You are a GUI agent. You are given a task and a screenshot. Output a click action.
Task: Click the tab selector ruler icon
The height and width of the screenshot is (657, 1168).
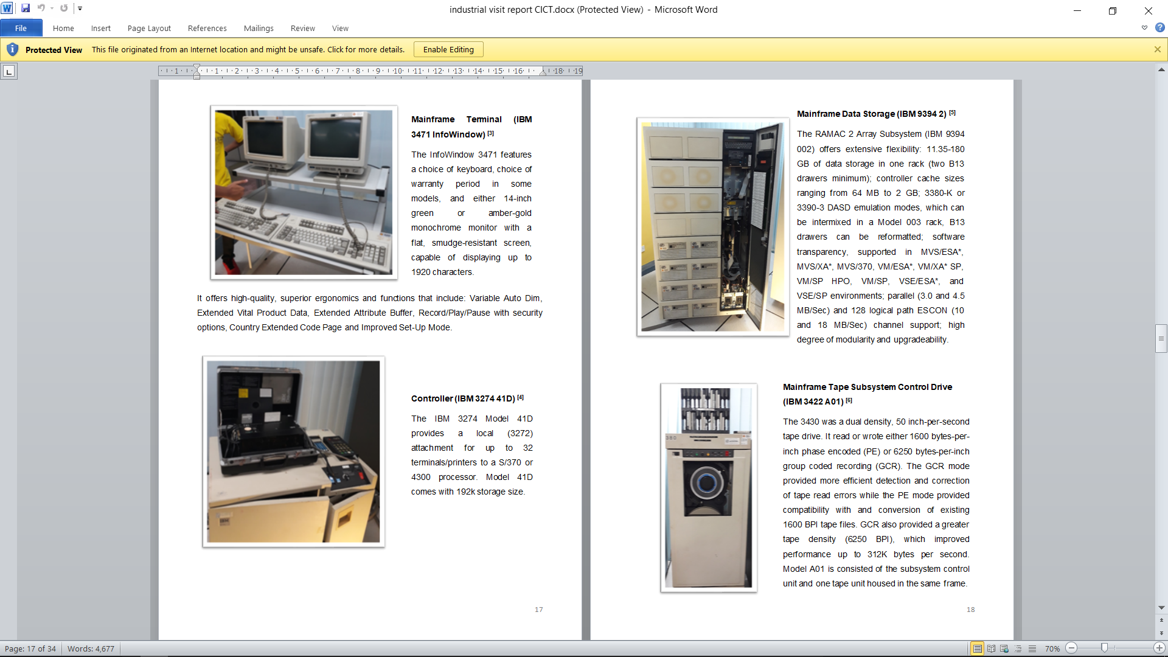pos(9,72)
